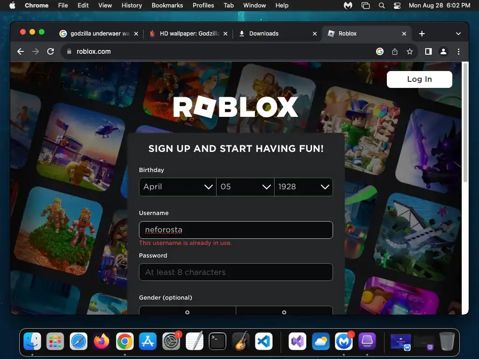
Task: Launch GarageBand from the Dock
Action: coord(240,341)
